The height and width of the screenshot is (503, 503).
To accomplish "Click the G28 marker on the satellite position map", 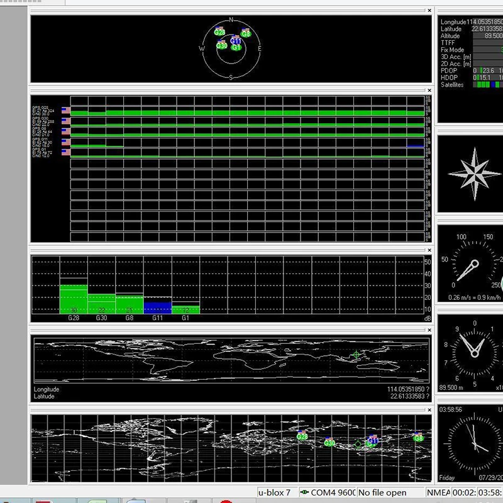I will pyautogui.click(x=302, y=435).
